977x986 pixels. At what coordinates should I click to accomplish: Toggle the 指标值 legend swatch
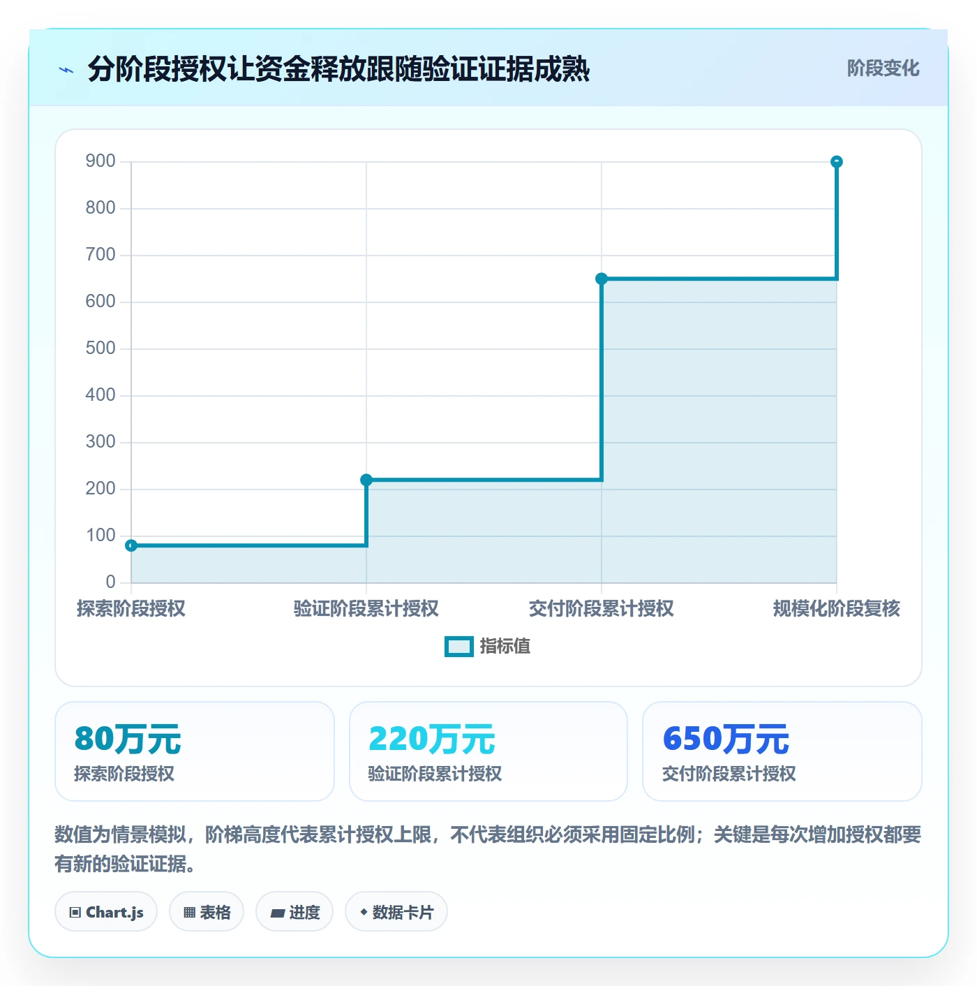point(459,647)
